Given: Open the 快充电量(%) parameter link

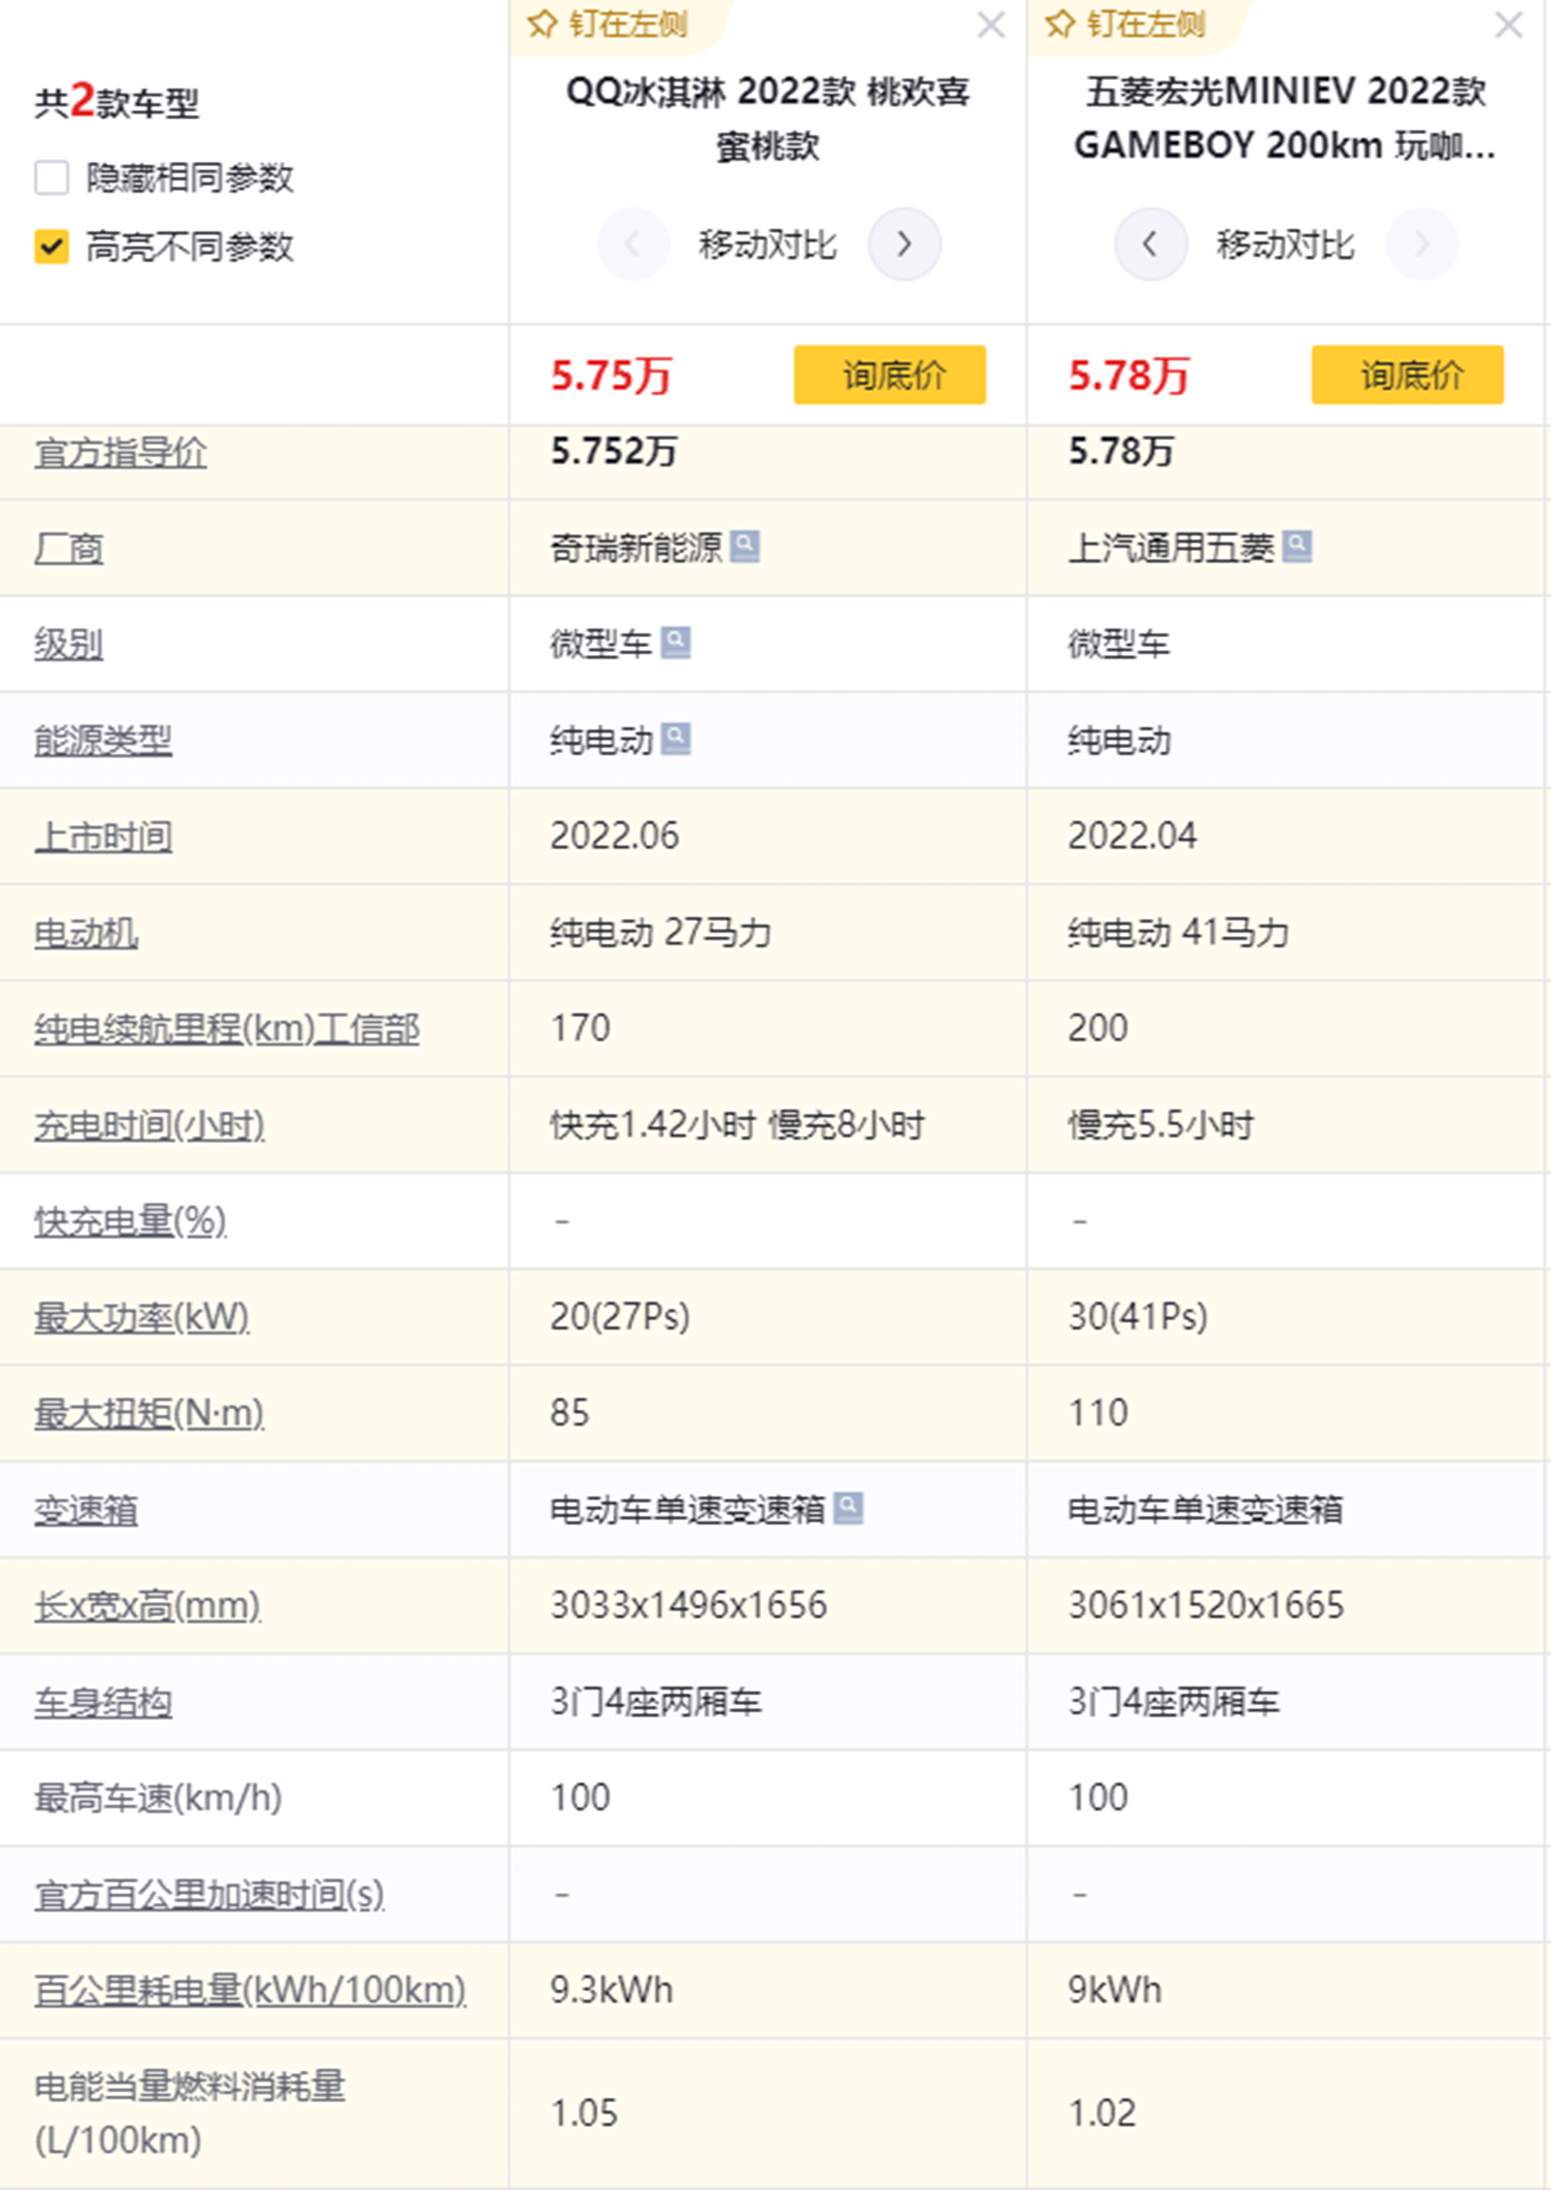Looking at the screenshot, I should click(131, 1221).
